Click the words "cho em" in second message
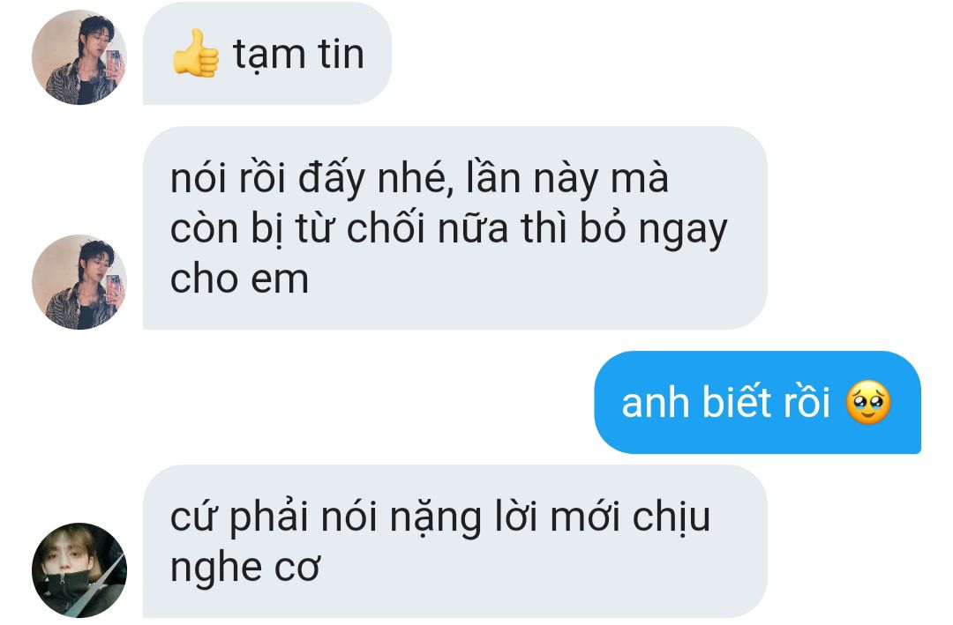 (239, 279)
